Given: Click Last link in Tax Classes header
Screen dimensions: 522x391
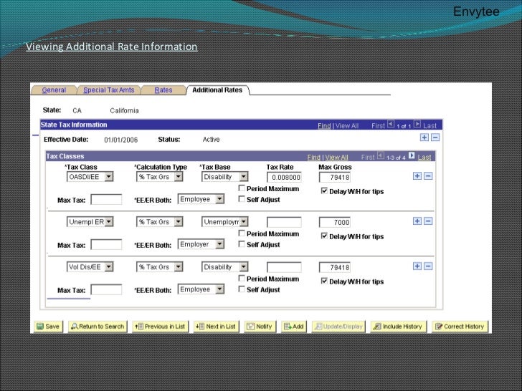Looking at the screenshot, I should (424, 158).
